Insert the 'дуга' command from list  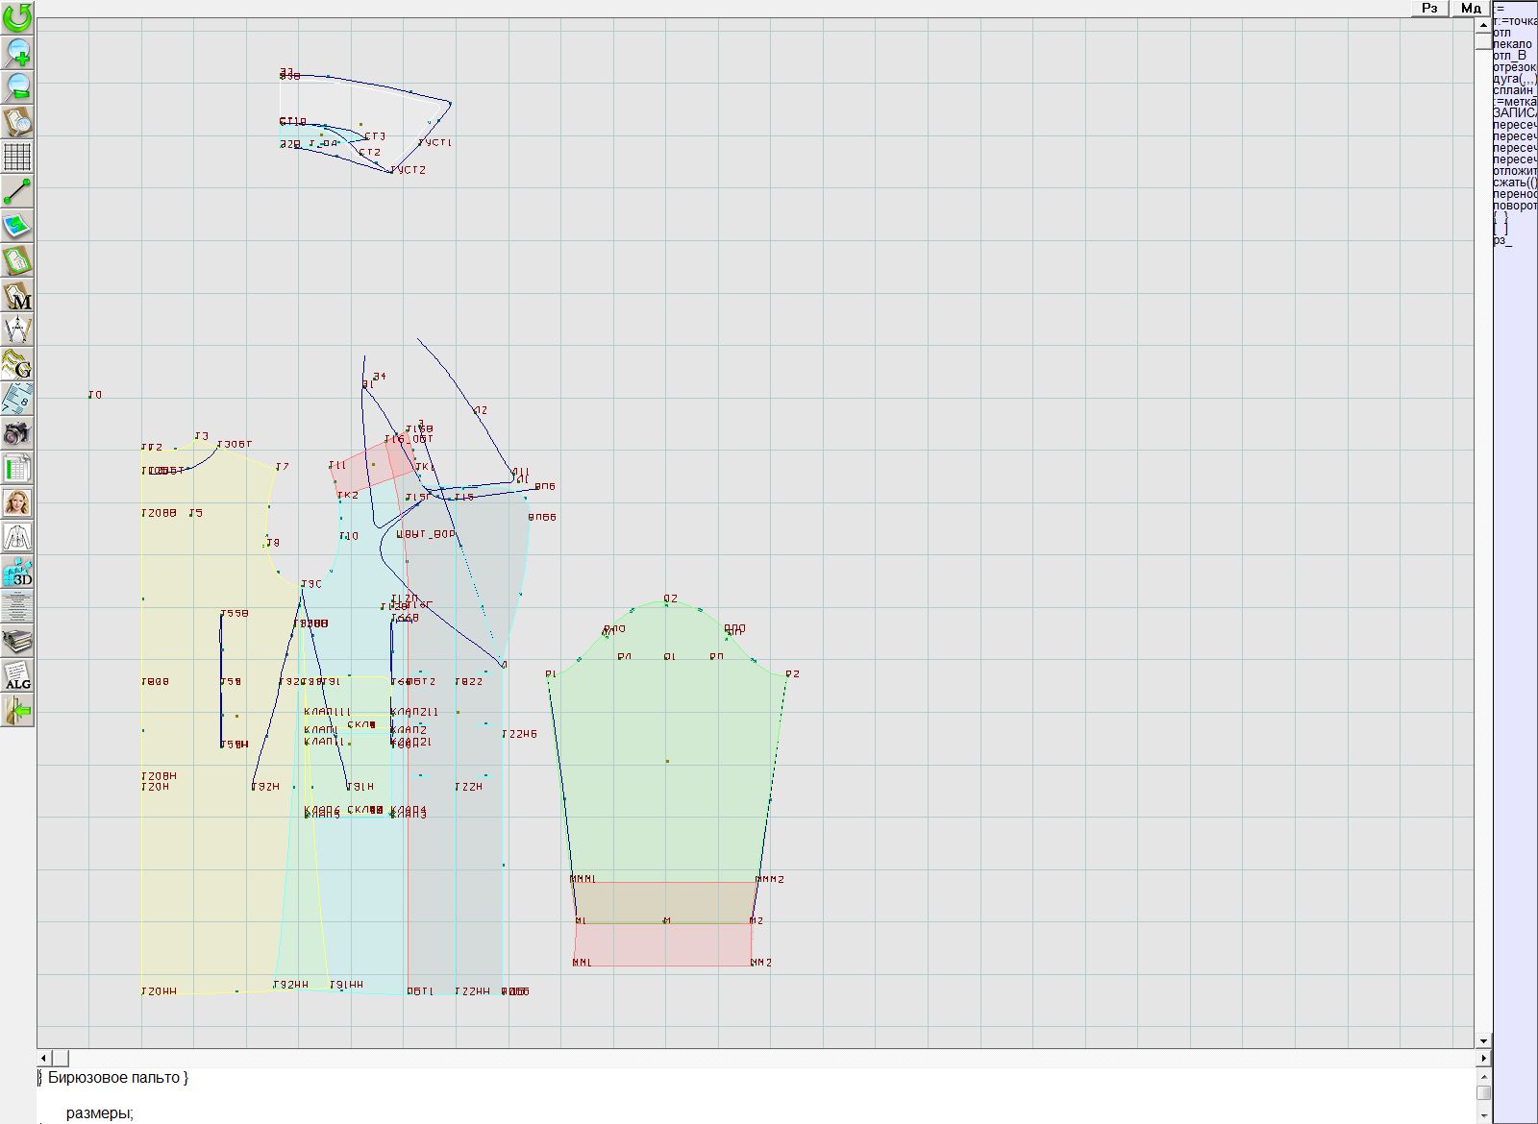pyautogui.click(x=1514, y=79)
